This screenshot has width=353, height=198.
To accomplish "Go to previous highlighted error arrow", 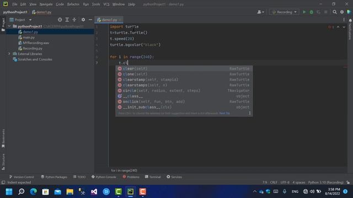I will [338, 27].
